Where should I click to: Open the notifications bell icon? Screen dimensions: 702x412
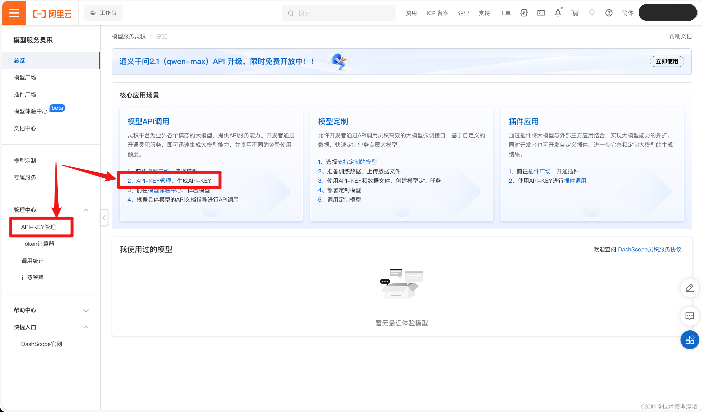pos(558,13)
